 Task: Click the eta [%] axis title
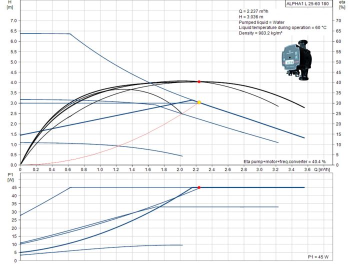click(341, 4)
